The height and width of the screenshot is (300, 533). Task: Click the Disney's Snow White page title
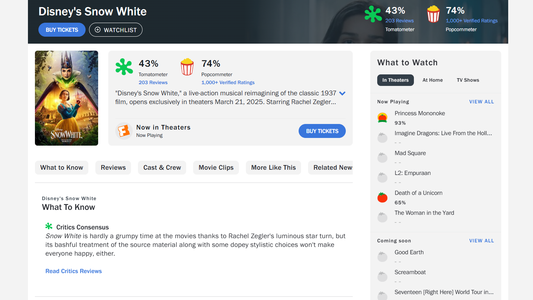pos(93,12)
